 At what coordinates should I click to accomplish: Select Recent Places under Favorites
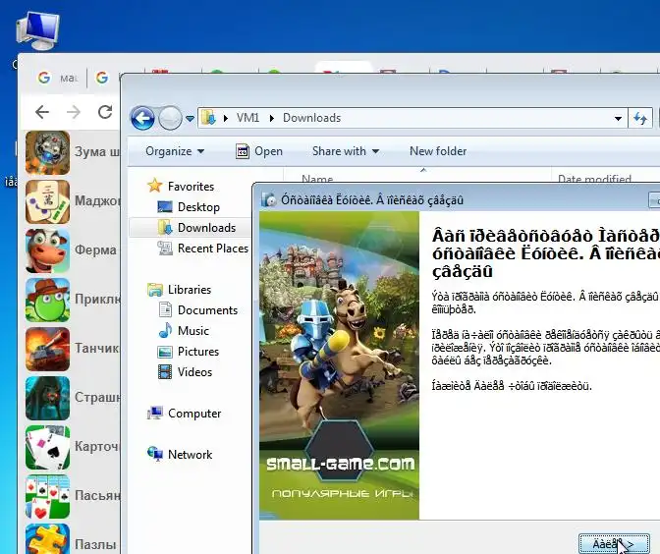pyautogui.click(x=213, y=248)
